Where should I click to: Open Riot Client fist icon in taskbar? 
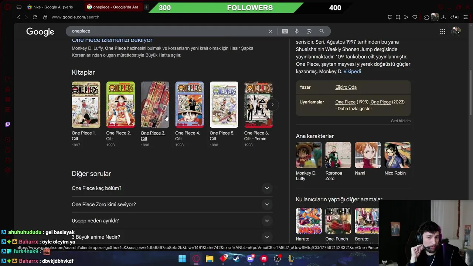click(x=264, y=259)
